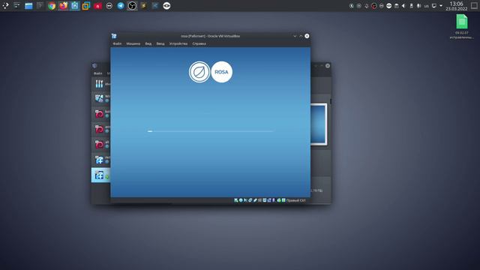Image resolution: width=480 pixels, height=270 pixels.
Task: Open the clock showing 13:06
Action: 457,6
